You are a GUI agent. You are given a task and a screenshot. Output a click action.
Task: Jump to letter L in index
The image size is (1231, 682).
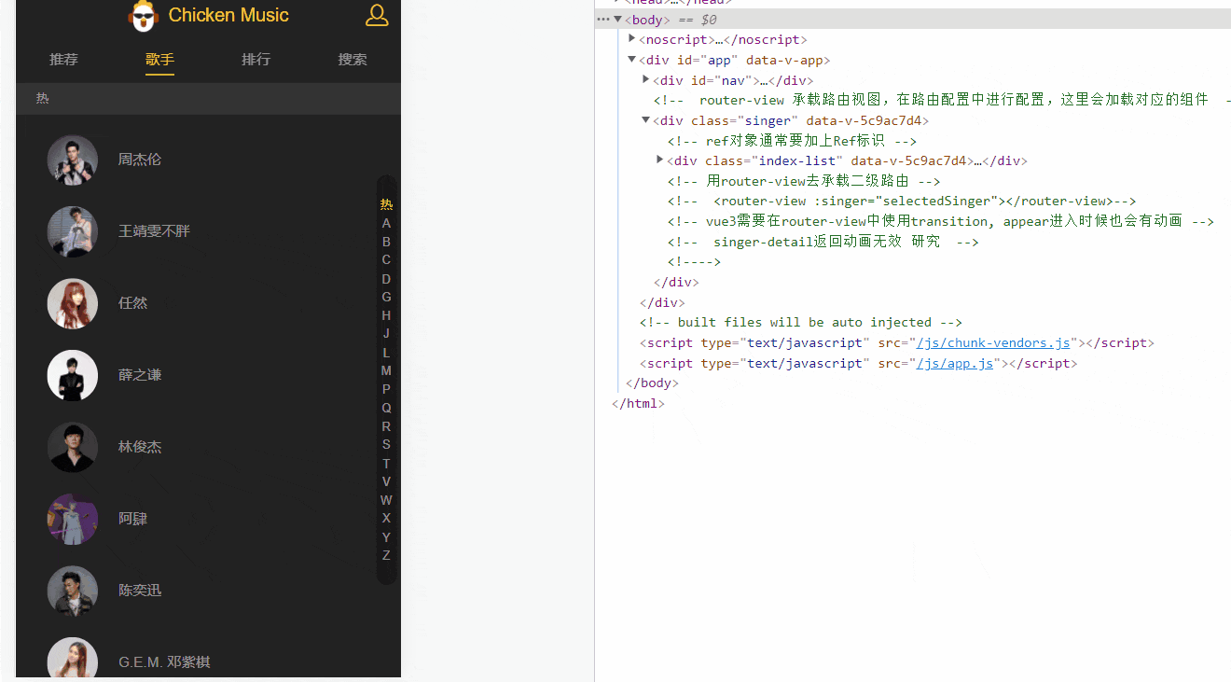(386, 352)
